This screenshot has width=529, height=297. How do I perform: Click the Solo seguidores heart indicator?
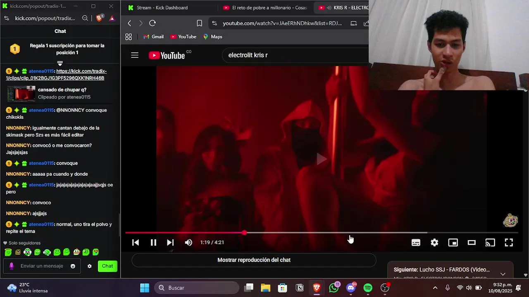click(x=22, y=243)
